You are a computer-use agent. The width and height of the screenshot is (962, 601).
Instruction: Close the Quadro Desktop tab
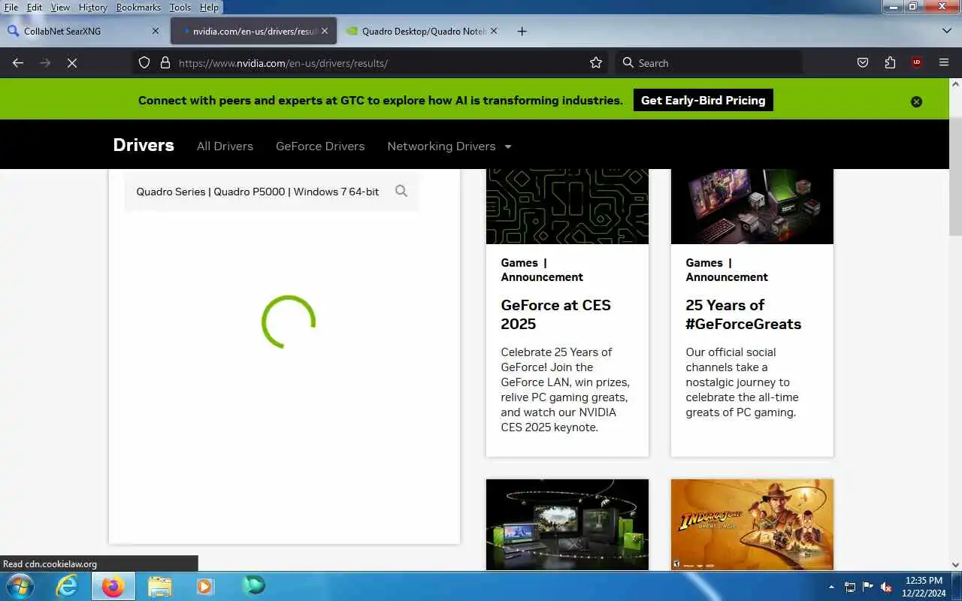(x=494, y=31)
